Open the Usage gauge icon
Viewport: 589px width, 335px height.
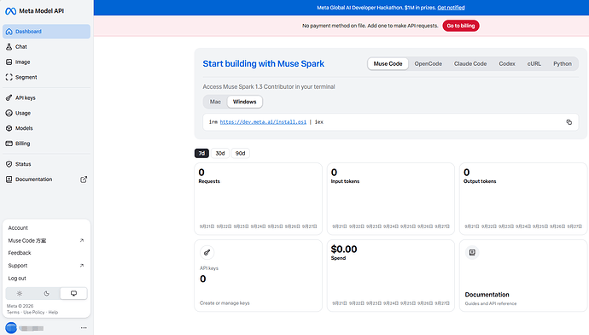[x=9, y=113]
